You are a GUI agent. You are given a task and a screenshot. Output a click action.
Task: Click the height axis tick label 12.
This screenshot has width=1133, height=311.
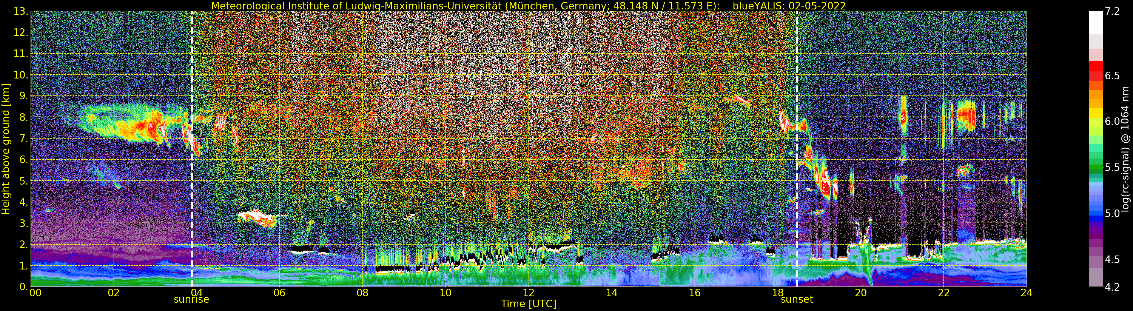20,32
